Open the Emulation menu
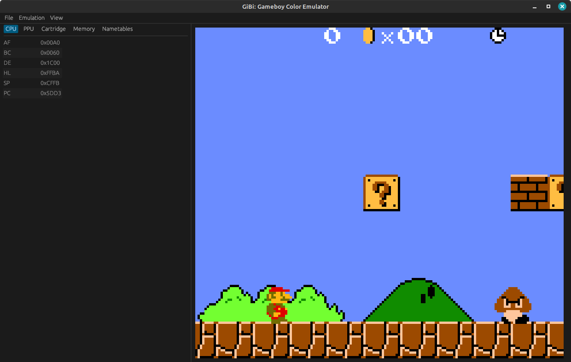This screenshot has height=362, width=571. [32, 17]
